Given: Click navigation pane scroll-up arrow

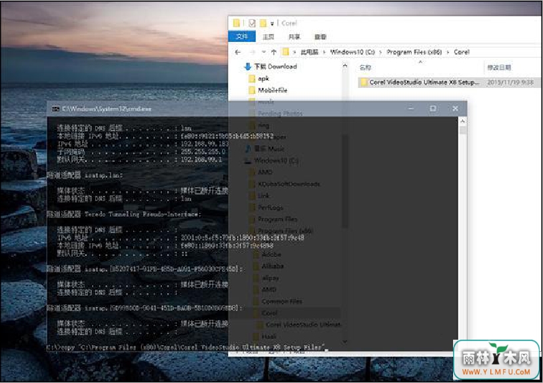Looking at the screenshot, I should pos(345,65).
